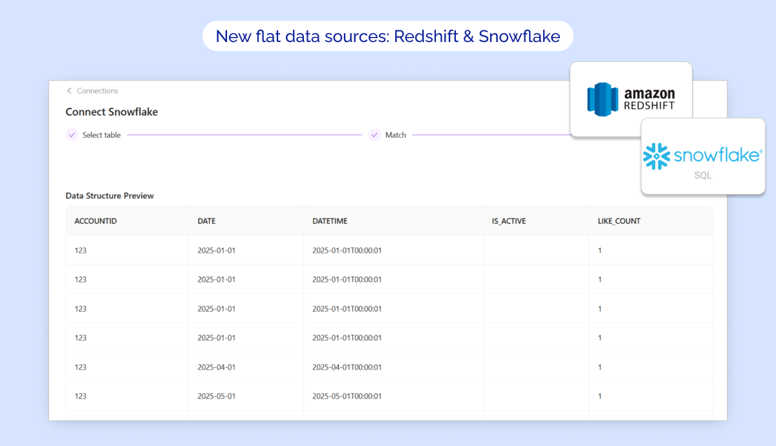Select the 2025-05-01T00:00:01 datetime cell
The image size is (776, 446).
347,396
